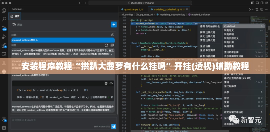
Task: Open modeling_codeshell.py breadcrumb item
Action: (171, 15)
